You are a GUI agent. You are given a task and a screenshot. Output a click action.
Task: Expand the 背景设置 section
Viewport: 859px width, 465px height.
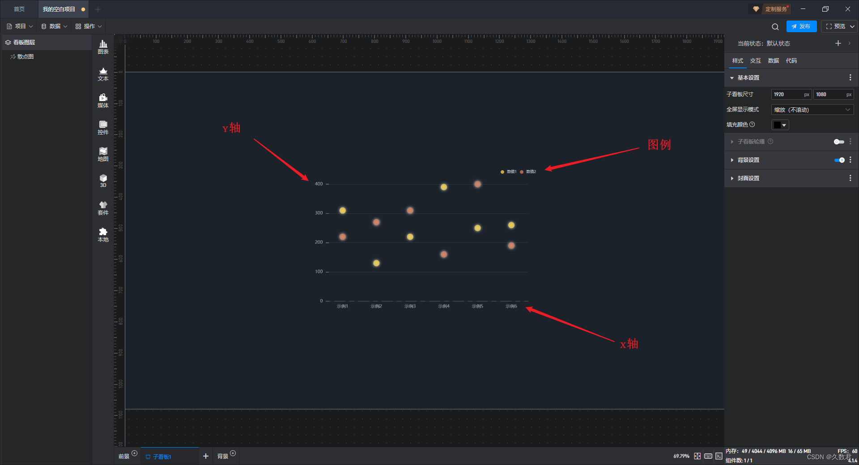pyautogui.click(x=732, y=160)
